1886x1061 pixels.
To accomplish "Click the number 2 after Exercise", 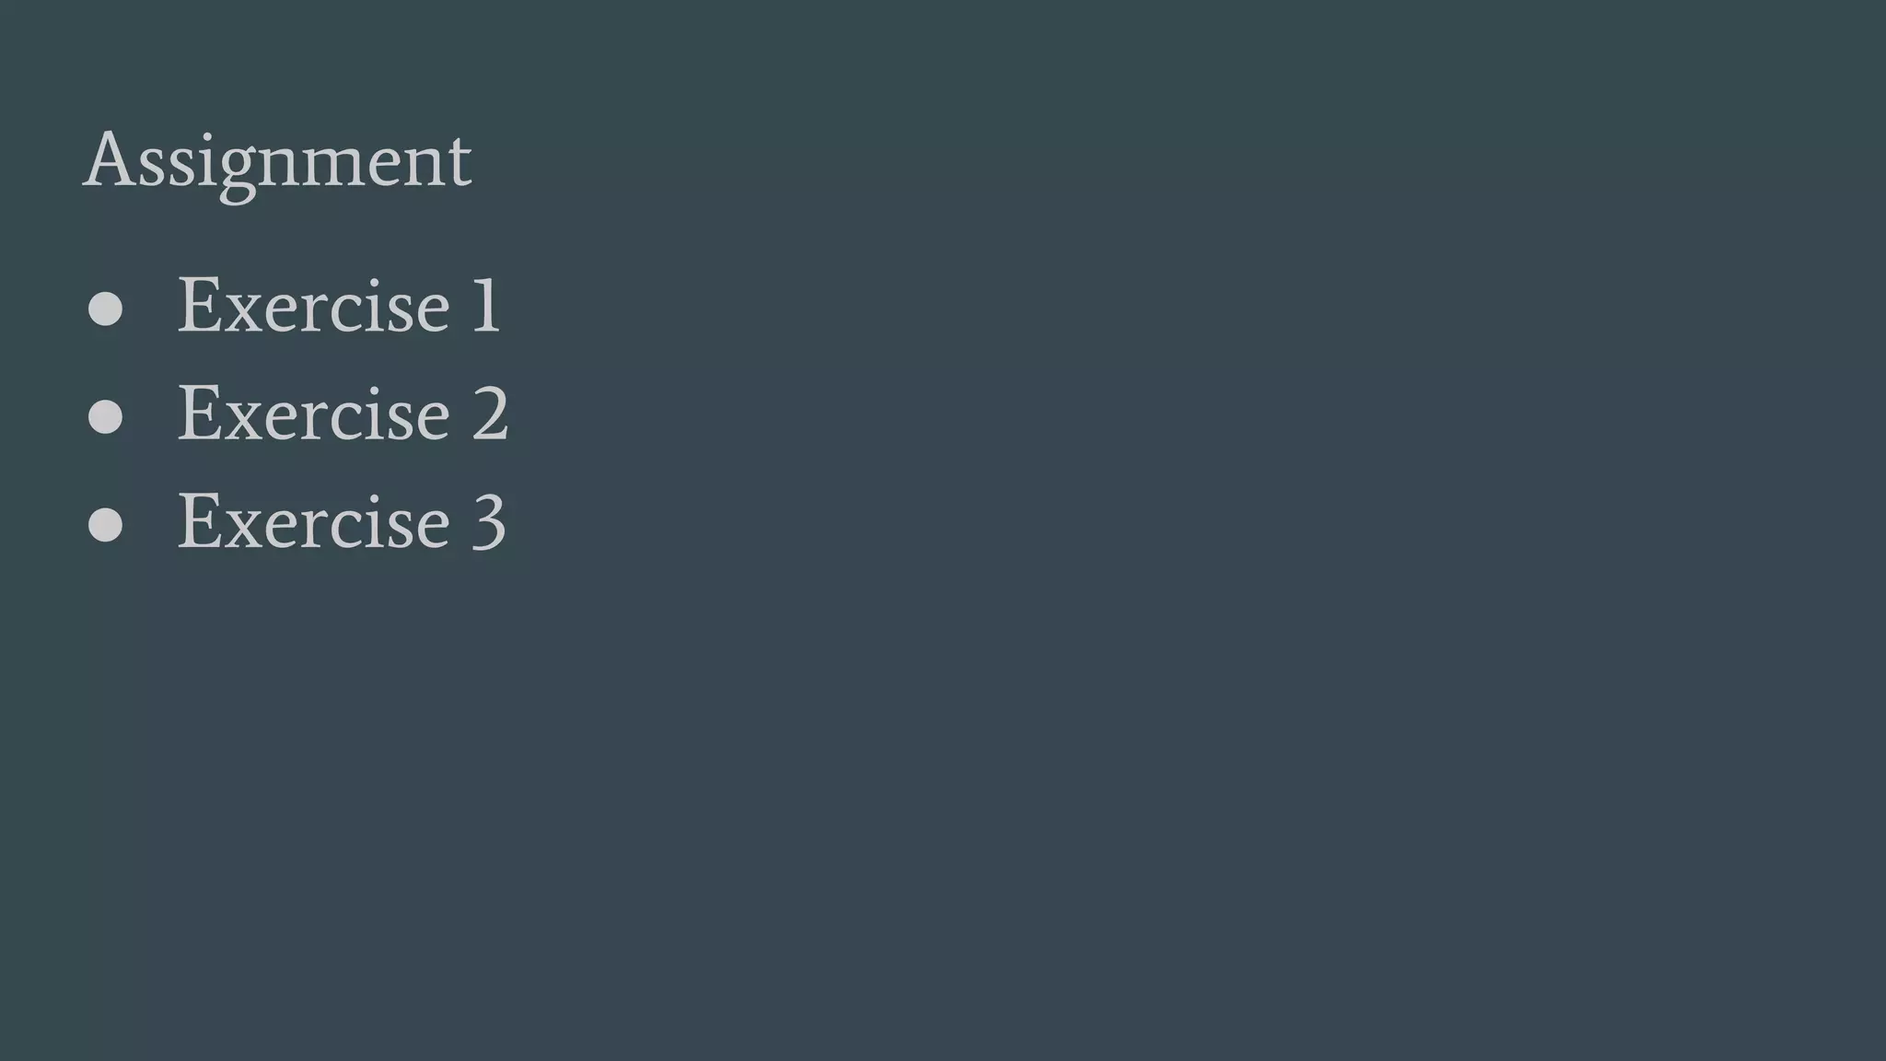I will [490, 412].
